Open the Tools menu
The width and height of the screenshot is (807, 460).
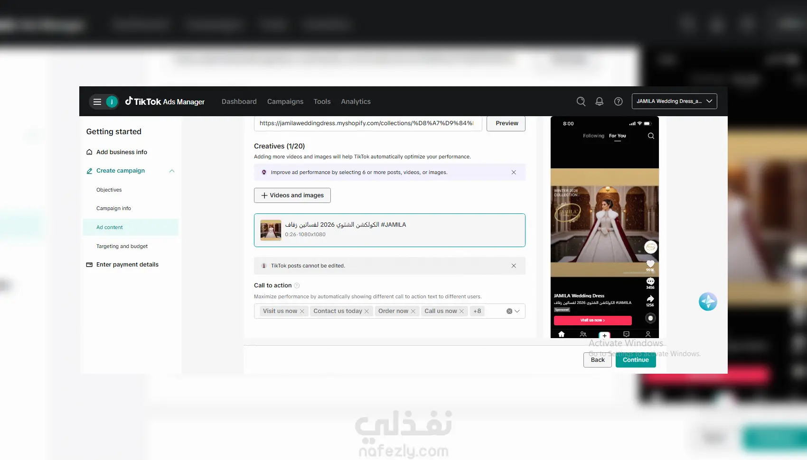click(x=322, y=101)
